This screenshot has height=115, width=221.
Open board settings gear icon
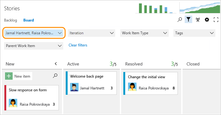tap(207, 20)
